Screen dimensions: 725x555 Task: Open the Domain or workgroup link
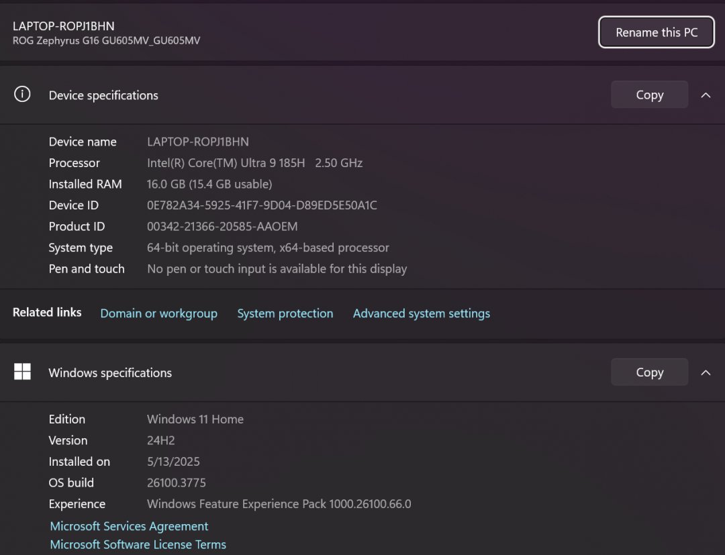pos(158,313)
